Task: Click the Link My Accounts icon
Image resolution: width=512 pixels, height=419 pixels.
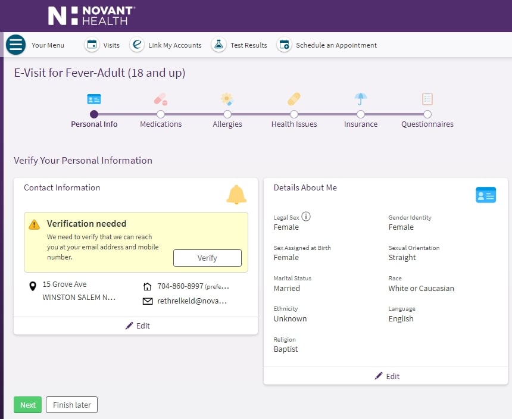Action: [x=137, y=44]
